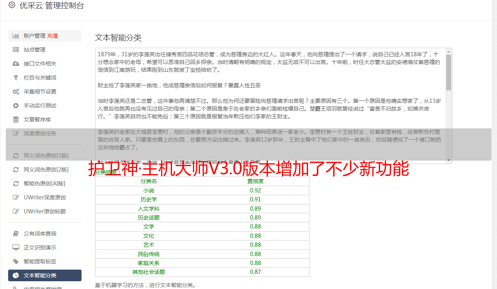Viewport: 497px width, 289px height.
Task: Click the 0.92 confidence value
Action: (255, 190)
